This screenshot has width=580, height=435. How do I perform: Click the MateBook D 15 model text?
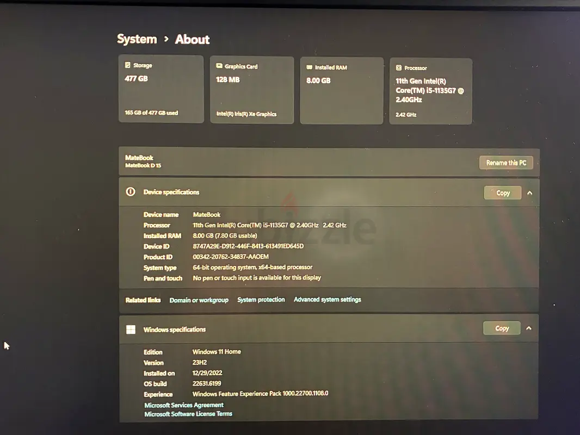click(143, 165)
